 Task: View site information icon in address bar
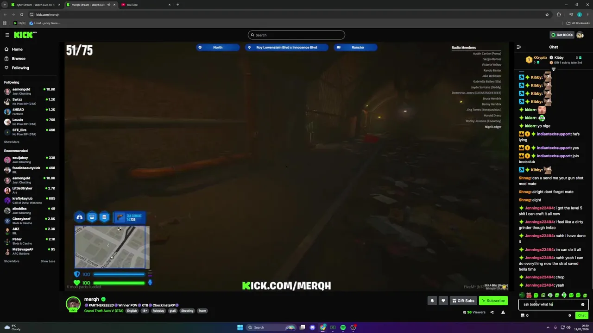(x=32, y=14)
